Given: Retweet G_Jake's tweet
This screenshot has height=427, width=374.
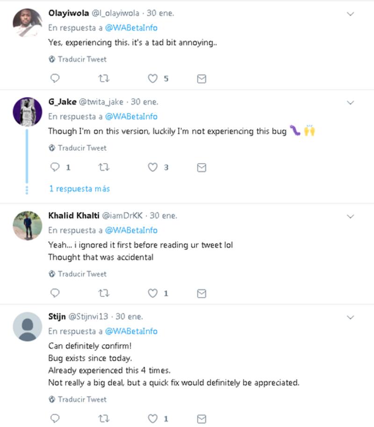Looking at the screenshot, I should tap(105, 167).
